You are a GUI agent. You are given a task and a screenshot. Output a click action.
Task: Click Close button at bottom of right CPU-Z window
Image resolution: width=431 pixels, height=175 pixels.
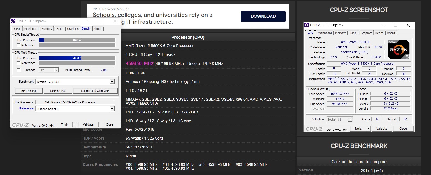[403, 129]
